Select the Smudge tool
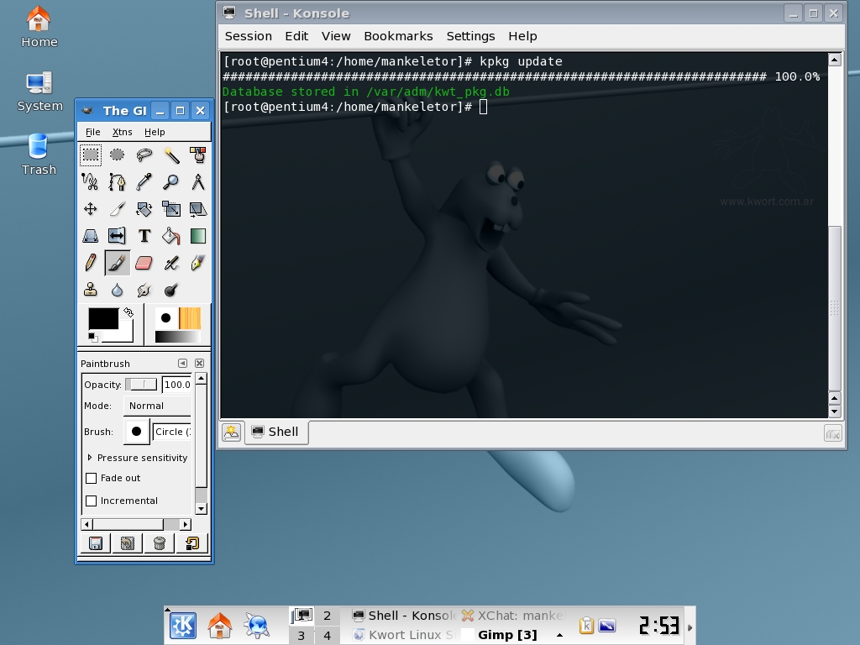Image resolution: width=860 pixels, height=645 pixels. [144, 290]
